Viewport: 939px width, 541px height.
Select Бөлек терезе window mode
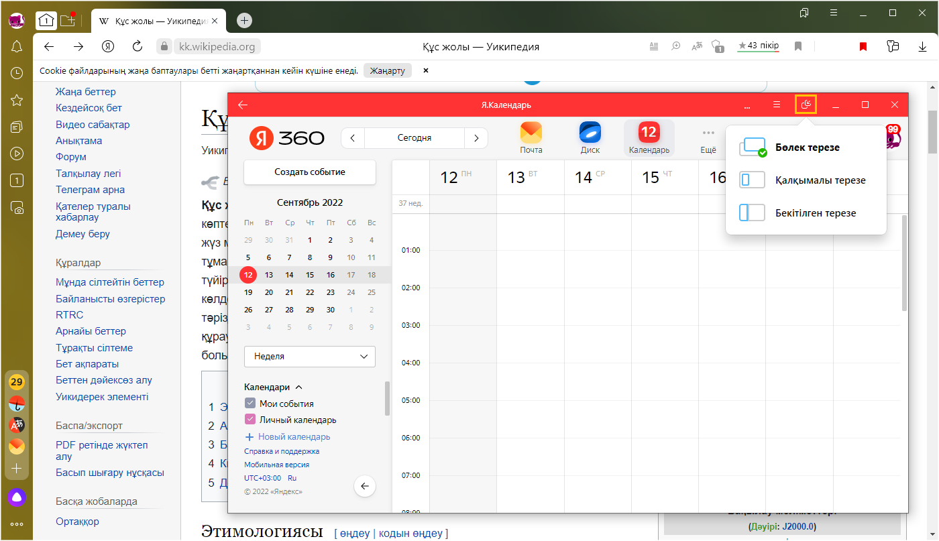pos(806,147)
